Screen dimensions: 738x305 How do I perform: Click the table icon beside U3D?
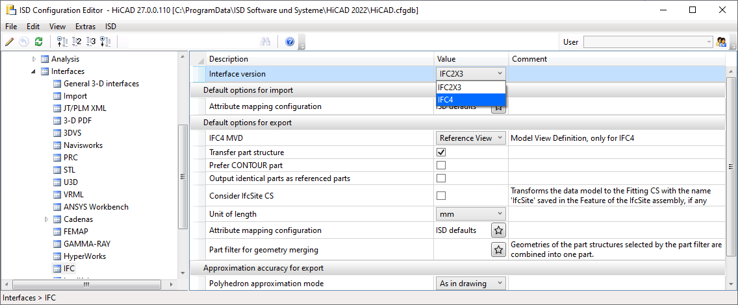[57, 182]
